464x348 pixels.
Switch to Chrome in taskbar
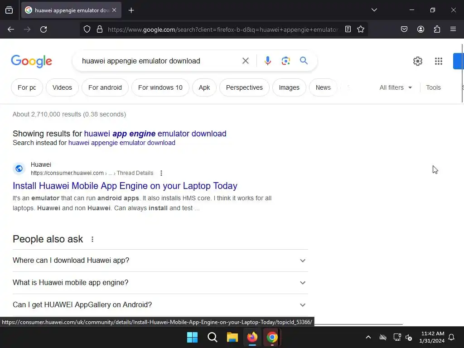pos(272,337)
